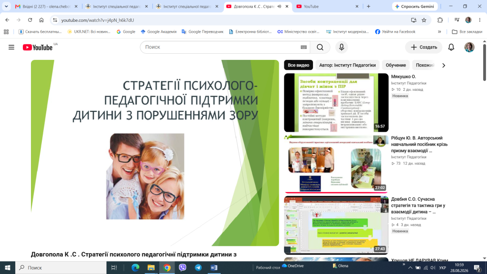The height and width of the screenshot is (274, 487).
Task: Switch to the YouTube tab
Action: pos(328,6)
